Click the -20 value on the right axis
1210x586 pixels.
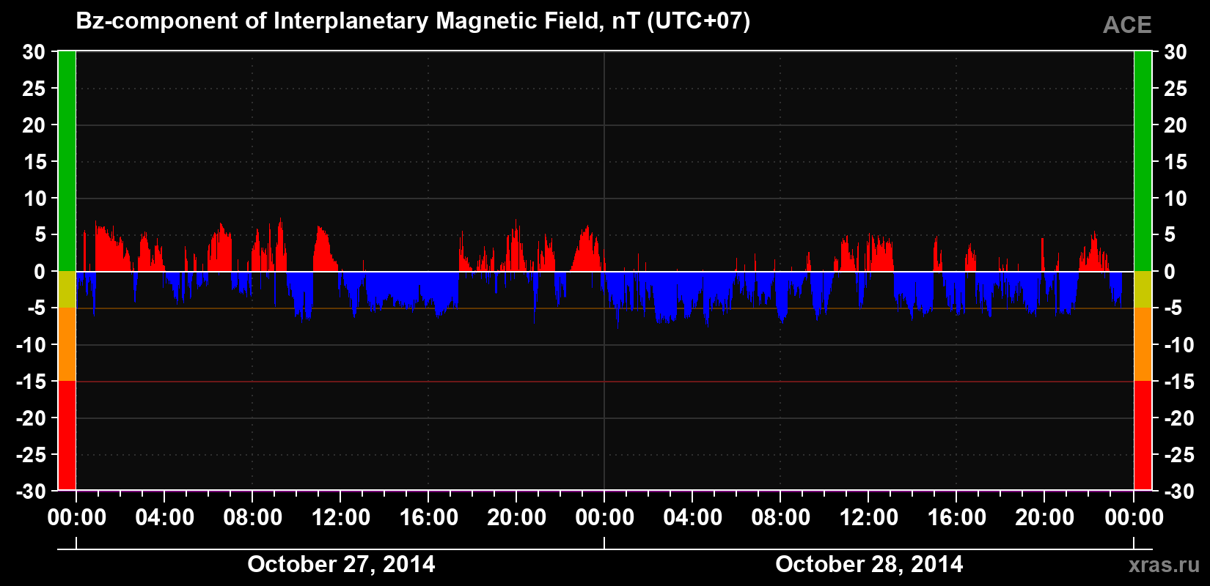point(1179,418)
